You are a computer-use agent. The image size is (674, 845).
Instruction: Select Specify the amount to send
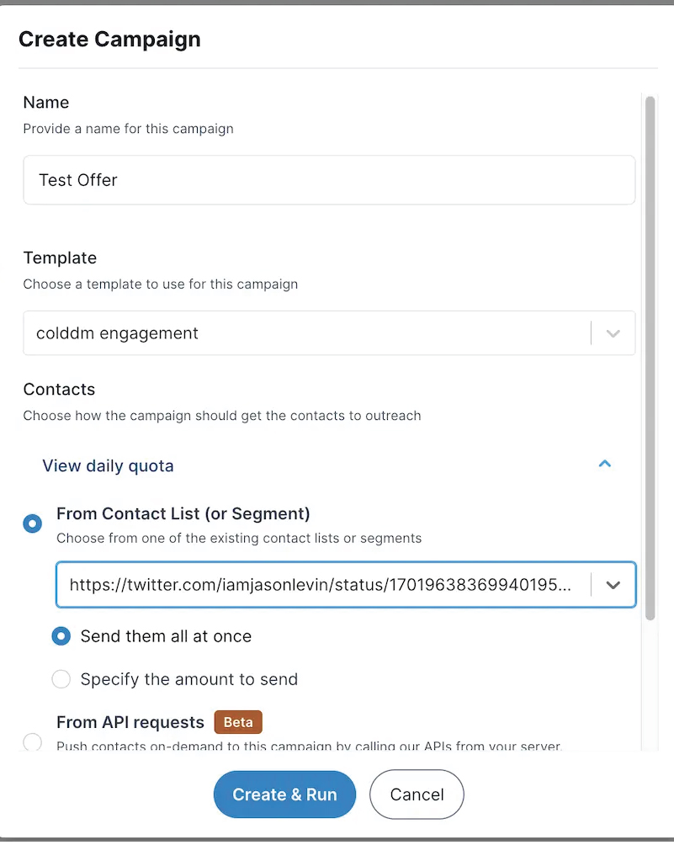(61, 679)
